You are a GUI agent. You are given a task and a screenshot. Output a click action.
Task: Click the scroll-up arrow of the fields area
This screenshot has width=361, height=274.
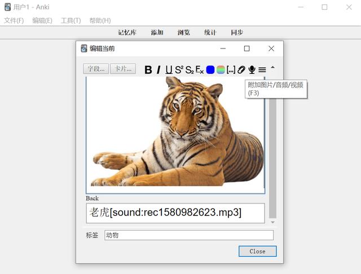coord(272,68)
